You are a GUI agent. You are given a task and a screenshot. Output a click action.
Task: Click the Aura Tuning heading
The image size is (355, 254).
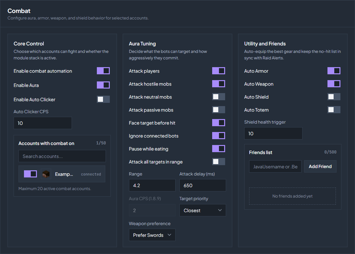tap(143, 43)
